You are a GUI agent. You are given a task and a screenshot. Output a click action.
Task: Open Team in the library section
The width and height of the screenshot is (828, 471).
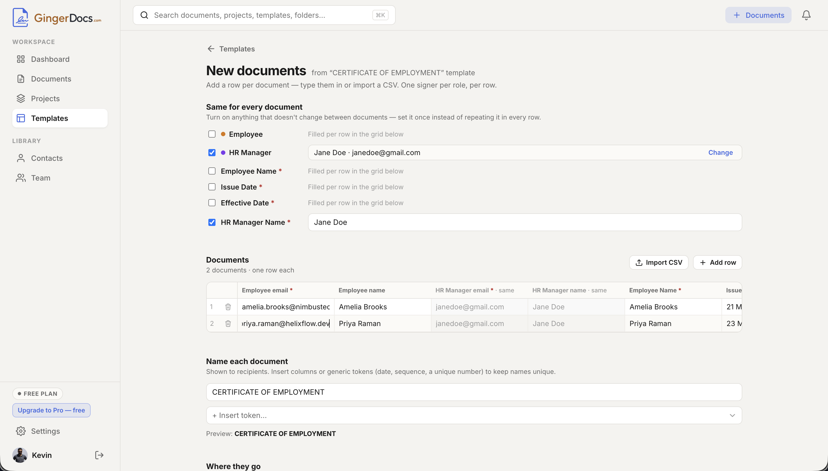60,178
